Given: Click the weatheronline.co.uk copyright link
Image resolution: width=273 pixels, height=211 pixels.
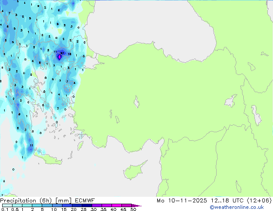Looking at the screenshot, I should (237, 207).
